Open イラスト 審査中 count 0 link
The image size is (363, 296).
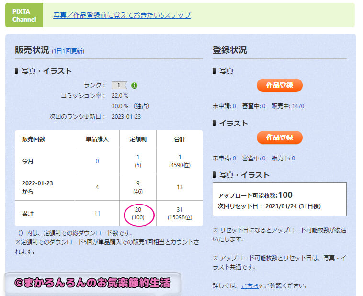click(264, 159)
